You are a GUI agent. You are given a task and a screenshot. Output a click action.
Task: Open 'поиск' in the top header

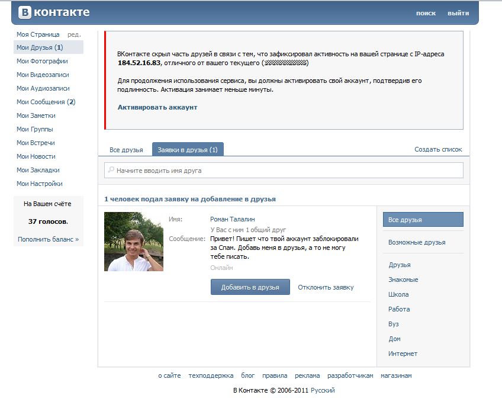click(426, 13)
